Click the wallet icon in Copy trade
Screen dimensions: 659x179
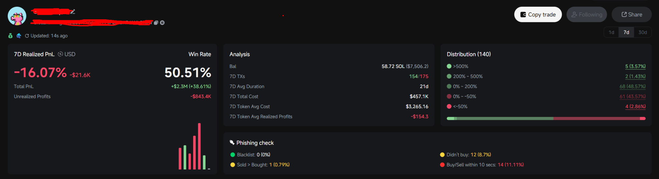pyautogui.click(x=523, y=14)
